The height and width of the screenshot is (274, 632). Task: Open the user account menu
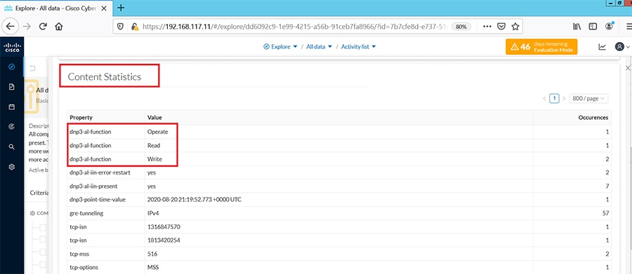622,47
